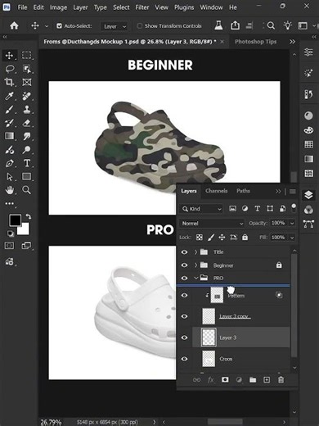Select the Hand tool

[9, 190]
